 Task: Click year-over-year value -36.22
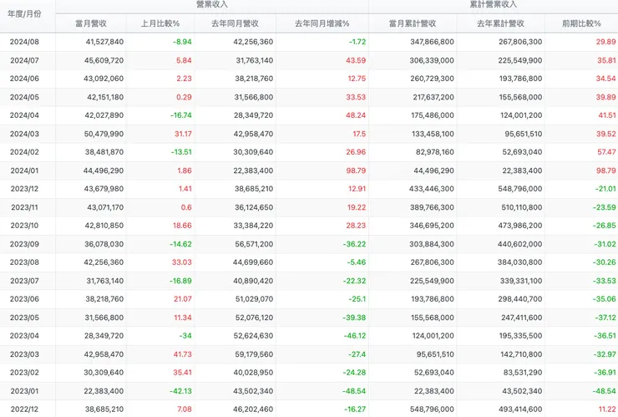click(x=354, y=244)
